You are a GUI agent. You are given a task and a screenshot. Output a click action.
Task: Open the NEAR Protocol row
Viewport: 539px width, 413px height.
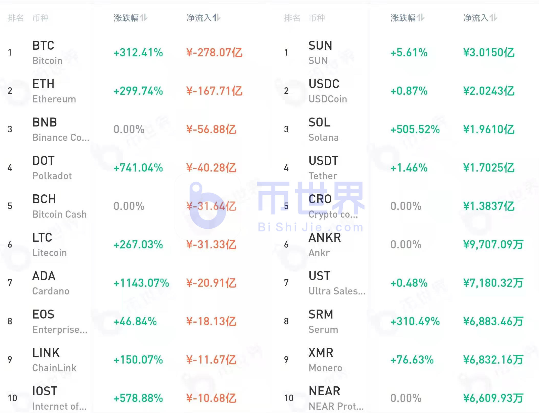[x=325, y=398]
